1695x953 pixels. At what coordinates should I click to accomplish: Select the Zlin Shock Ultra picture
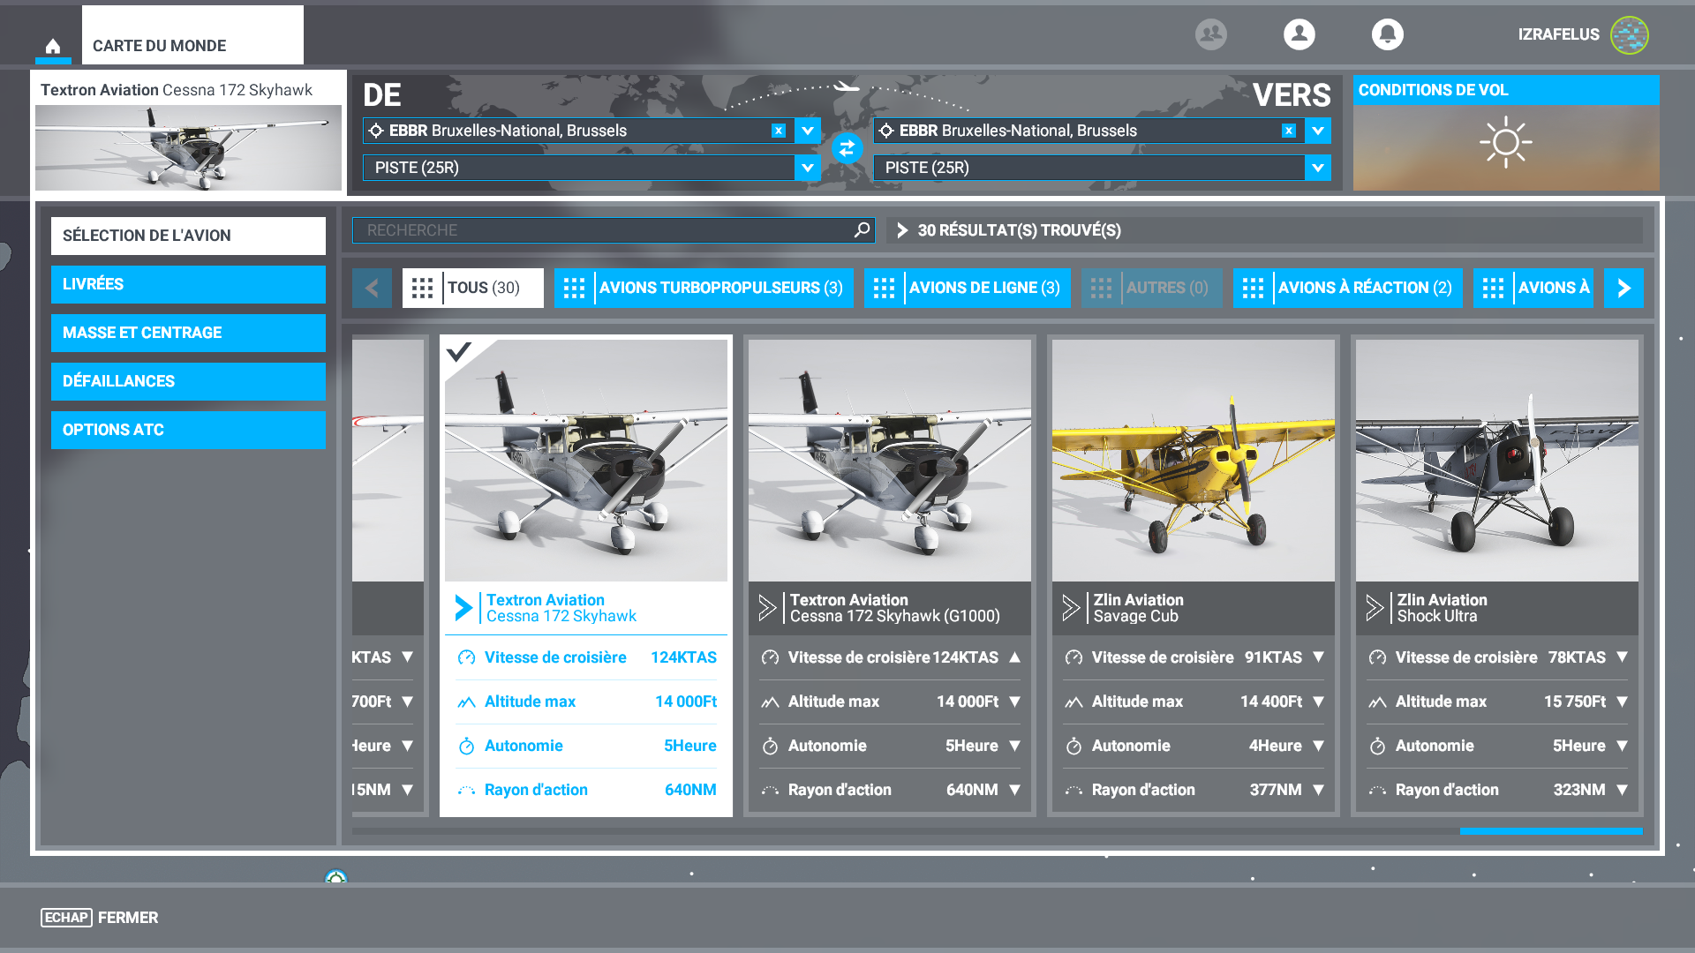click(1496, 460)
